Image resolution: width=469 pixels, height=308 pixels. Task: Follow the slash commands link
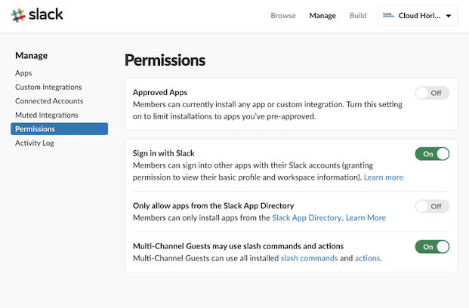point(309,258)
